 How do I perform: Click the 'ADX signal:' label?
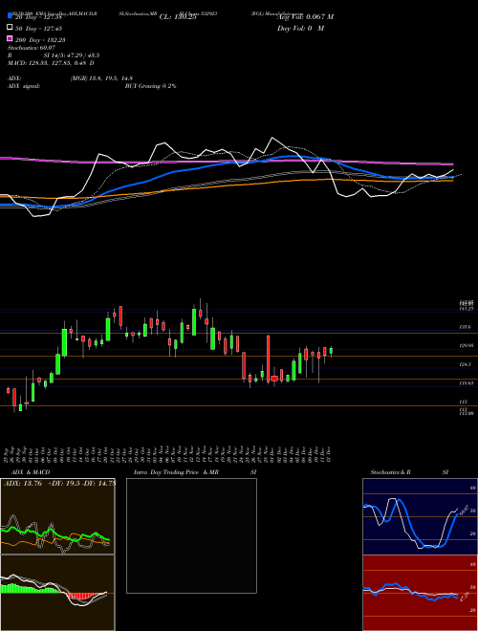[x=24, y=86]
